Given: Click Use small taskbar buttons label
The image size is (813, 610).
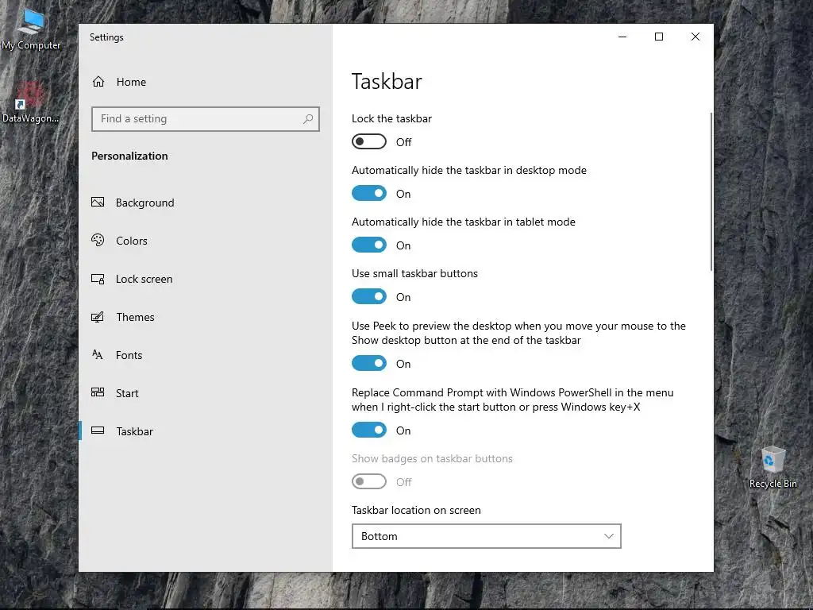Looking at the screenshot, I should [x=414, y=273].
